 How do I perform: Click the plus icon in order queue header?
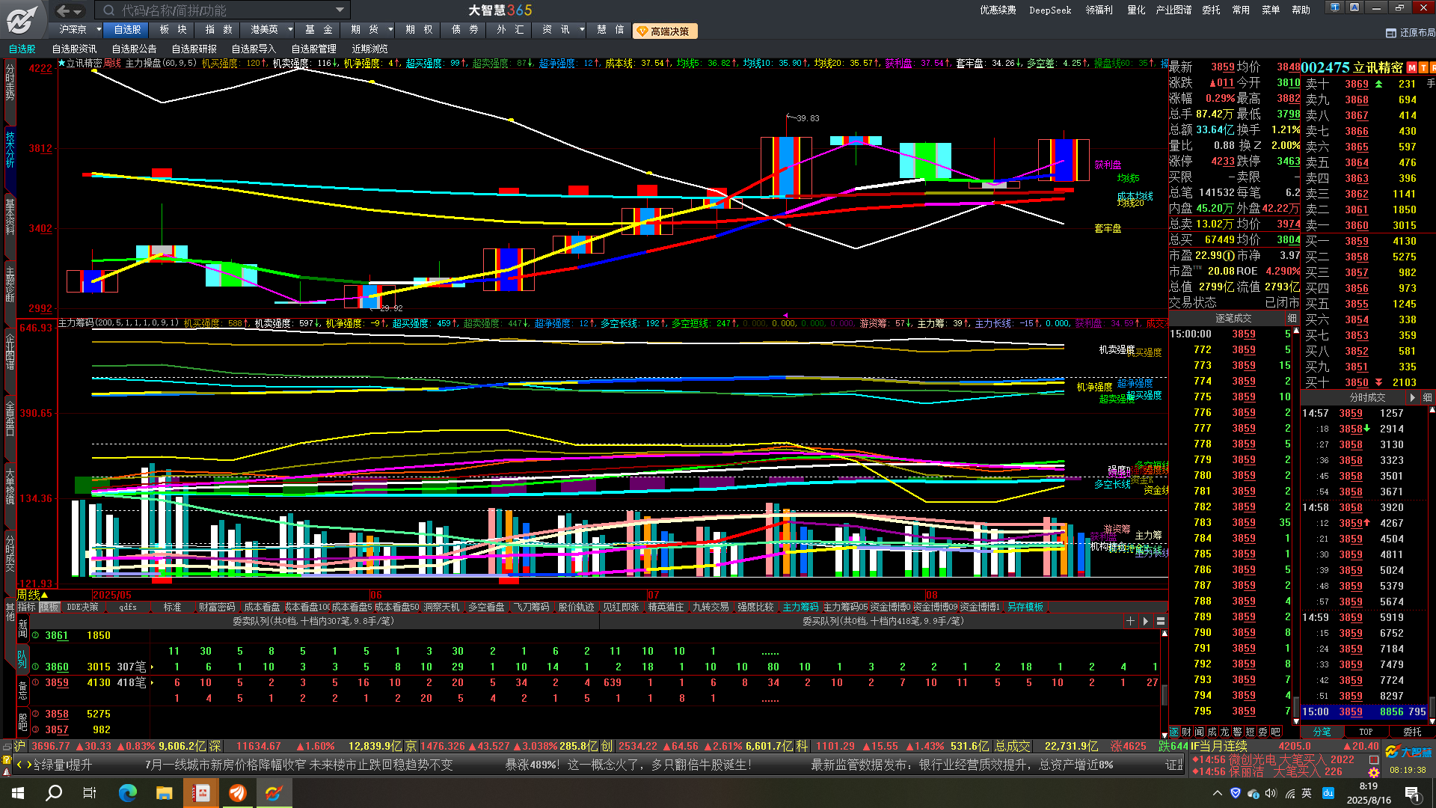1130,621
